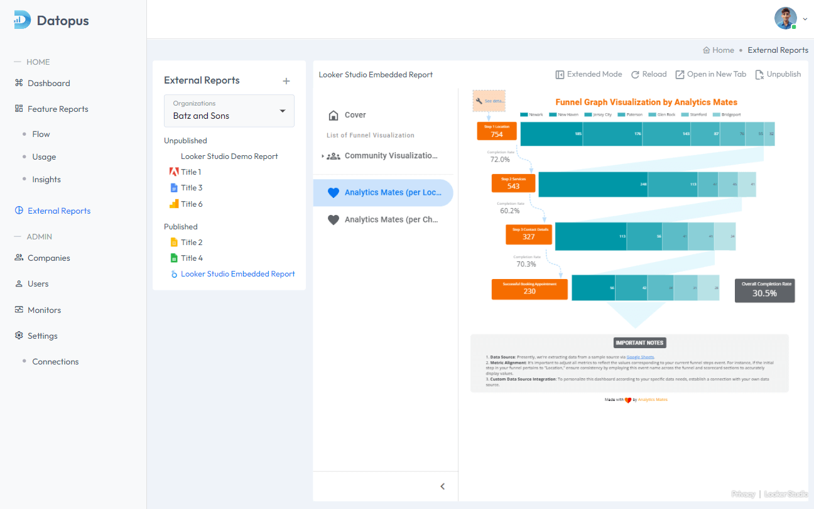Click the See data button in report
The width and height of the screenshot is (814, 509).
[489, 101]
